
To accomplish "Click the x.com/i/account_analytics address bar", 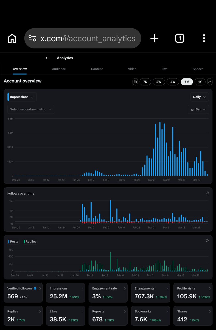I will (x=83, y=38).
